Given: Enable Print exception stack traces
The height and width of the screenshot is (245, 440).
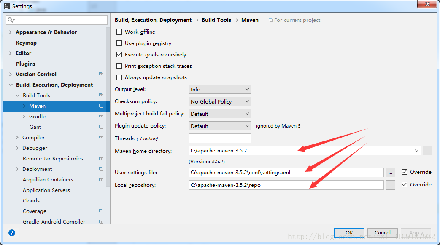Looking at the screenshot, I should 119,66.
